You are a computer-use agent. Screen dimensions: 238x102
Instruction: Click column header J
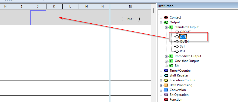[x=38, y=6]
